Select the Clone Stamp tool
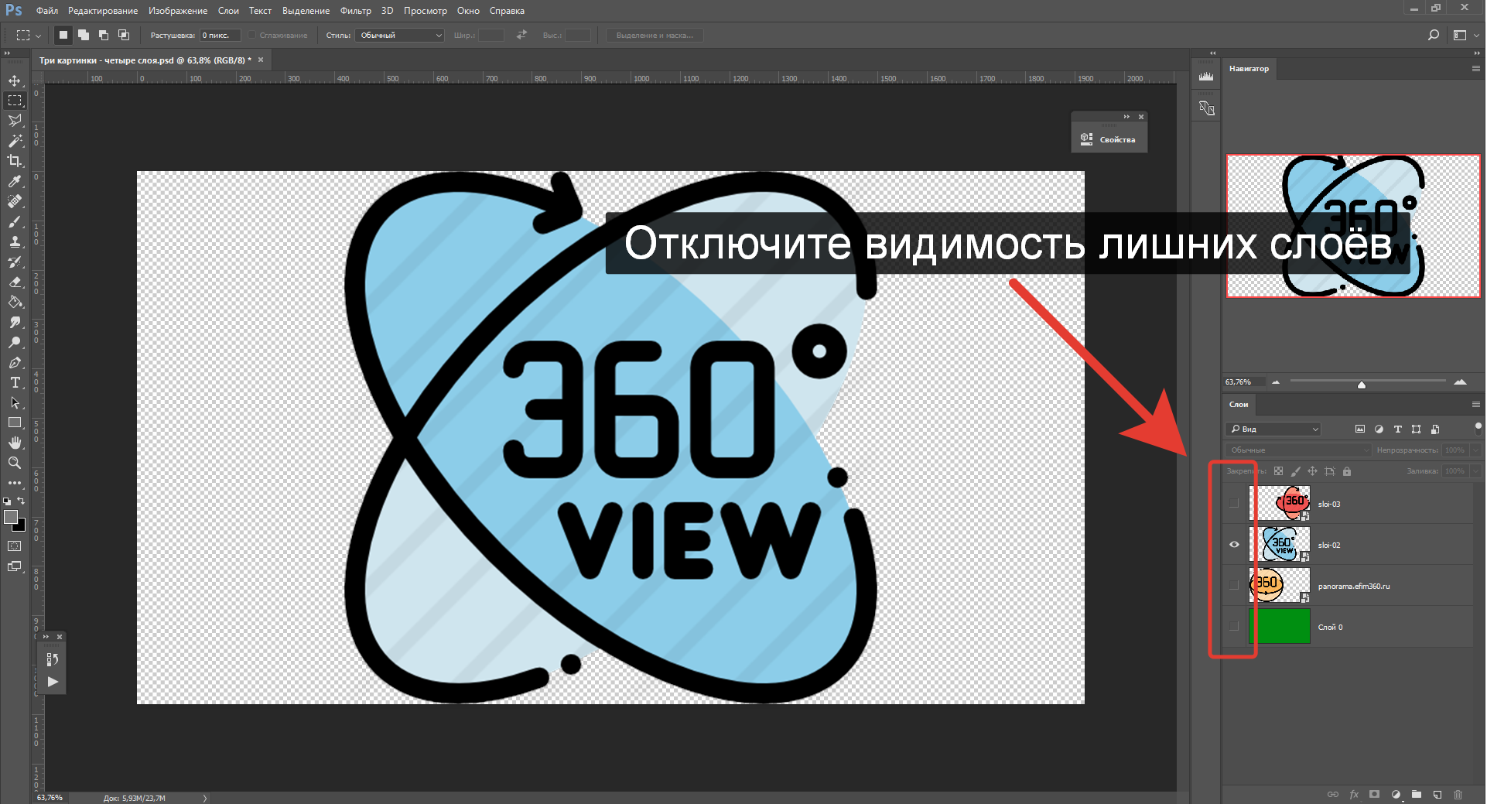This screenshot has width=1487, height=804. click(x=15, y=241)
